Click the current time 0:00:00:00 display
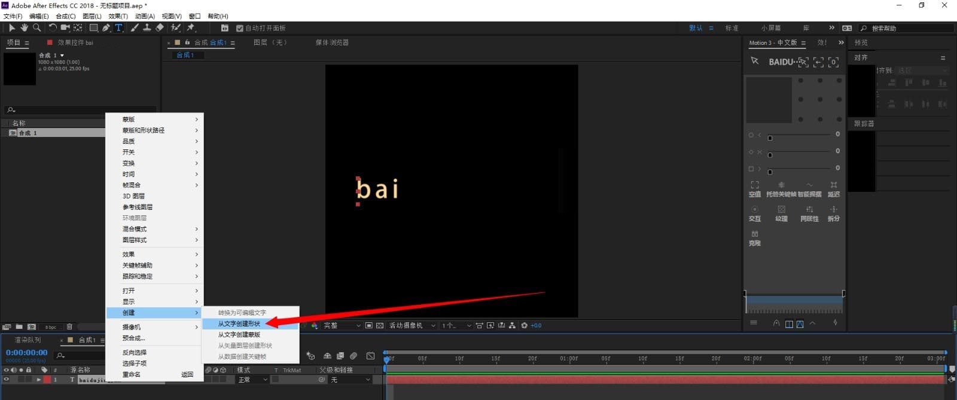This screenshot has height=400, width=957. 26,353
